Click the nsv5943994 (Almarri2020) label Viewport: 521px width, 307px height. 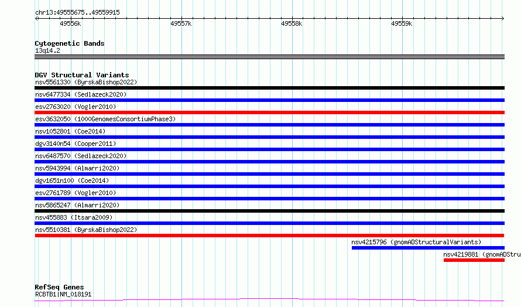coord(77,168)
